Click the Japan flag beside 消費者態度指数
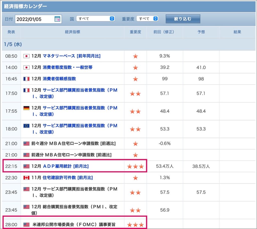 pyautogui.click(x=26, y=67)
